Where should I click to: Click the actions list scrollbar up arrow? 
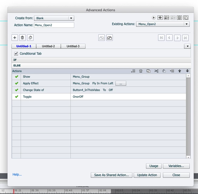(x=188, y=76)
